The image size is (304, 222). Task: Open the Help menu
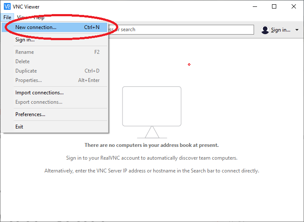(x=39, y=18)
